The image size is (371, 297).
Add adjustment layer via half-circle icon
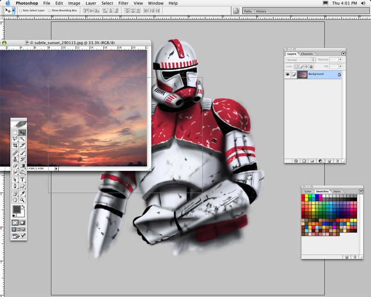[x=320, y=161]
